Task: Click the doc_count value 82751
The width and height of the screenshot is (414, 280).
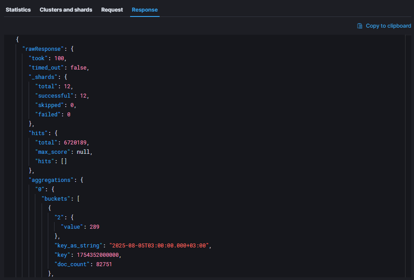Action: [x=104, y=264]
